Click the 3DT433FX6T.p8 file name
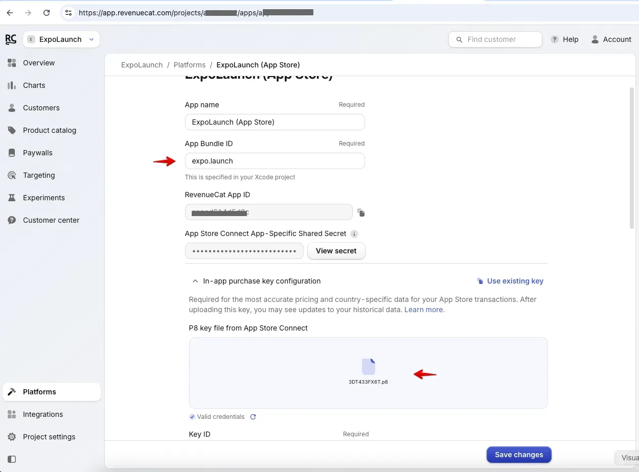639x472 pixels. click(x=369, y=382)
